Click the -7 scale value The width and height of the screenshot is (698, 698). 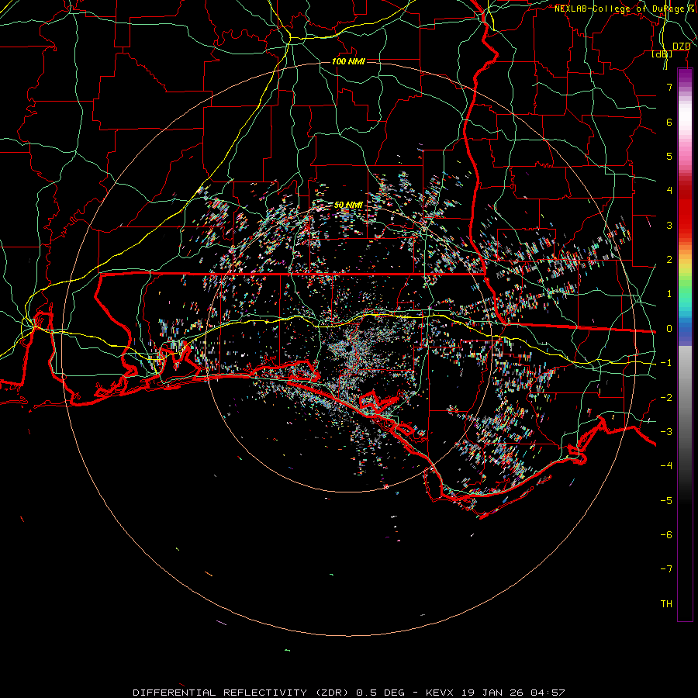pyautogui.click(x=666, y=569)
